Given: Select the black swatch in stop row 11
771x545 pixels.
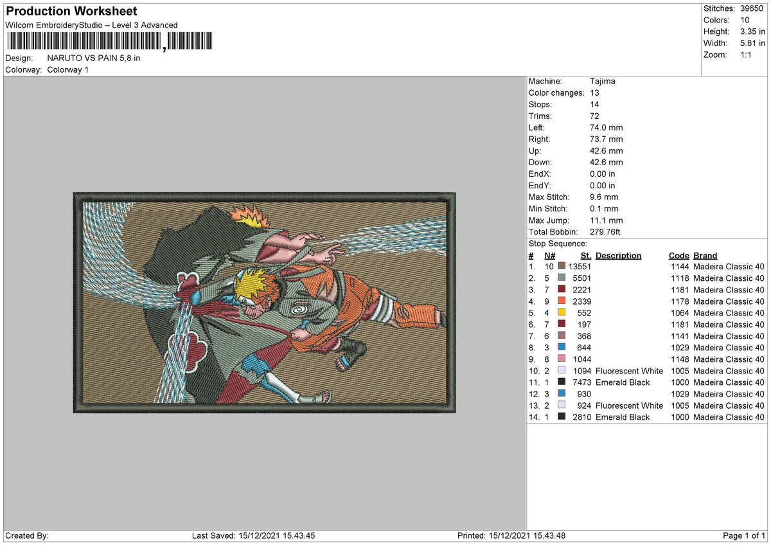Looking at the screenshot, I should 562,382.
